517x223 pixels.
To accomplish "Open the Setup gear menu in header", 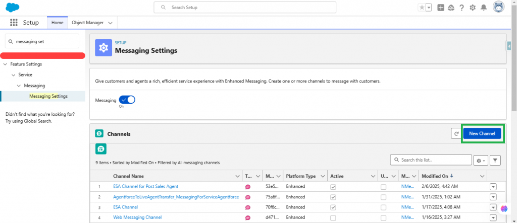I will point(473,8).
